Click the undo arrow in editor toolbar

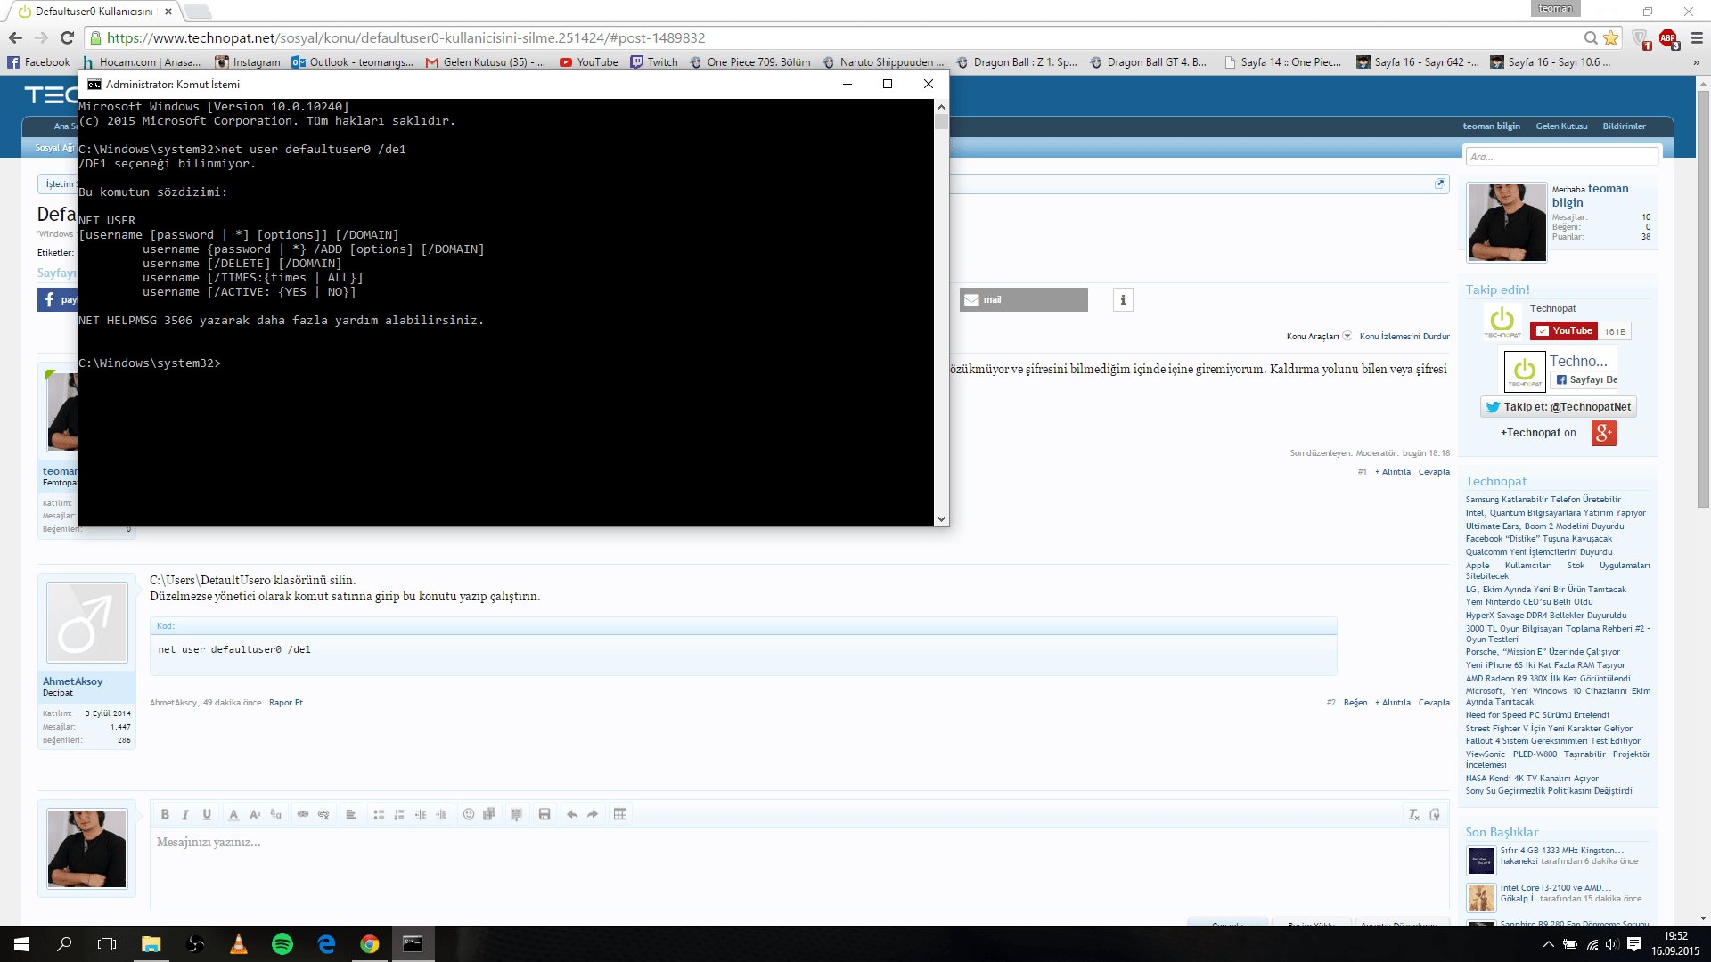(572, 814)
